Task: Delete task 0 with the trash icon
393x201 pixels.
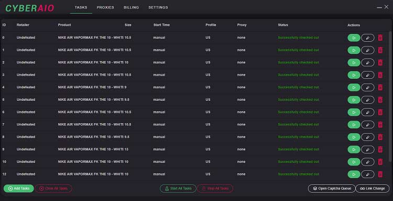Action: tap(380, 38)
